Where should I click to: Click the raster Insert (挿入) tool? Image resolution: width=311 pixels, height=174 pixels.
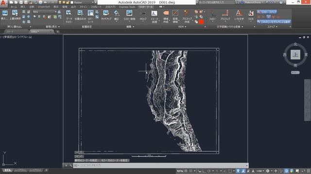(4, 15)
